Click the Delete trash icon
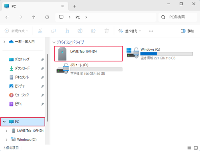The image size is (200, 151). click(x=106, y=31)
